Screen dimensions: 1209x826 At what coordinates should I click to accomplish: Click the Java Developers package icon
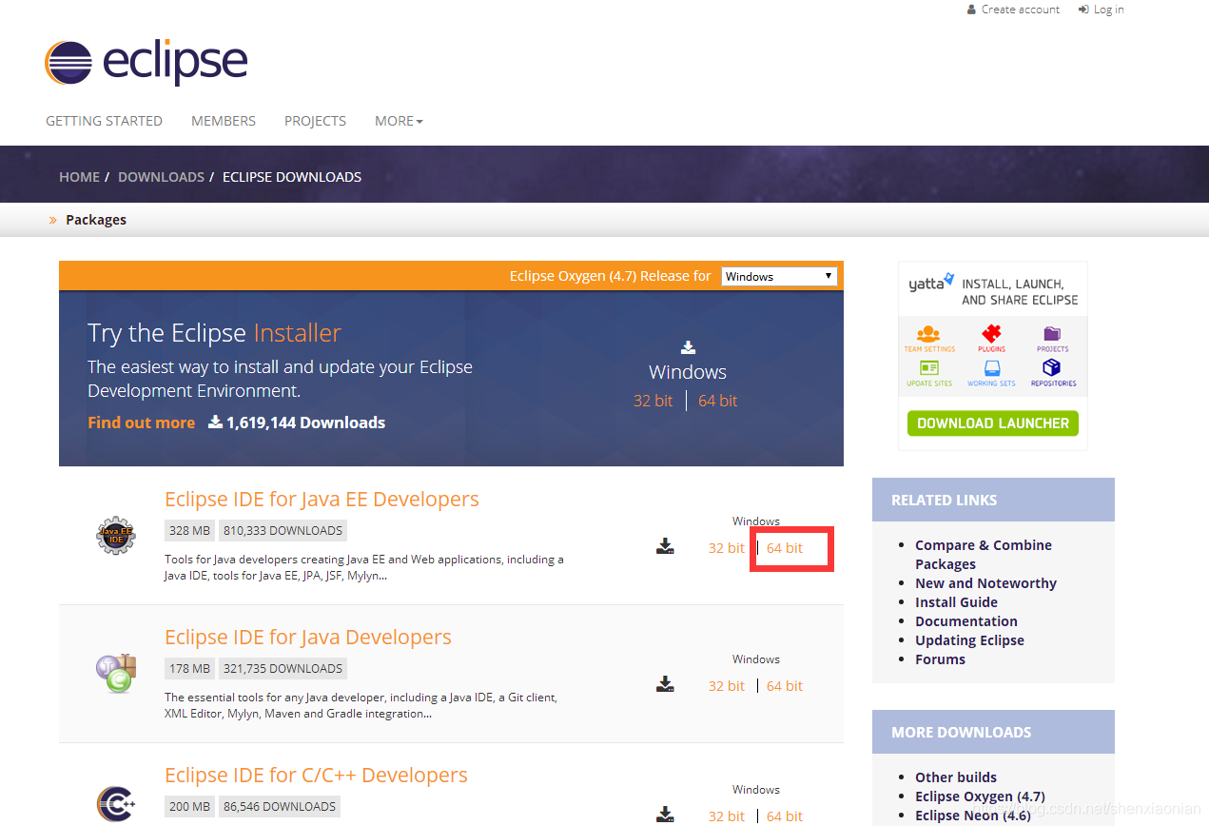pyautogui.click(x=116, y=673)
